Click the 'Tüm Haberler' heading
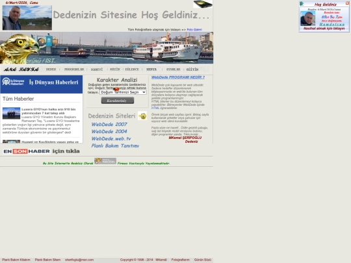Viewport: 351px width, 263px height. 18,99
